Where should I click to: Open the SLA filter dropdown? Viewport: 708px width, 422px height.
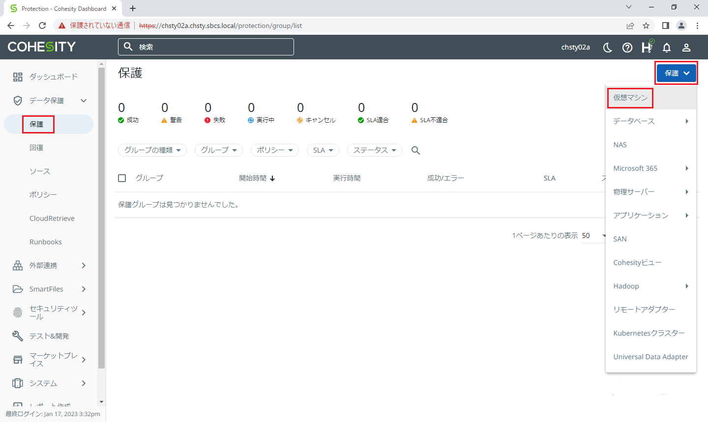tap(323, 150)
